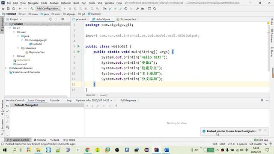The image size is (274, 154).
Task: Run main method gutter arrow on line 6
Action: (78, 52)
